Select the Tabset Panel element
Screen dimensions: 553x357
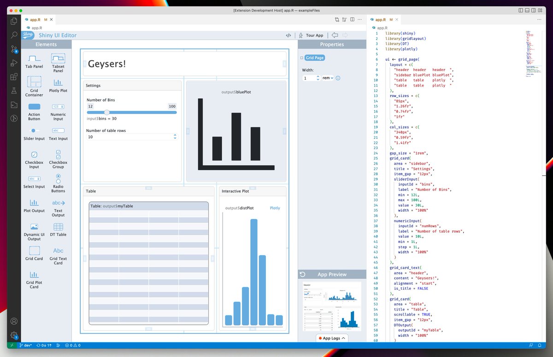point(58,63)
